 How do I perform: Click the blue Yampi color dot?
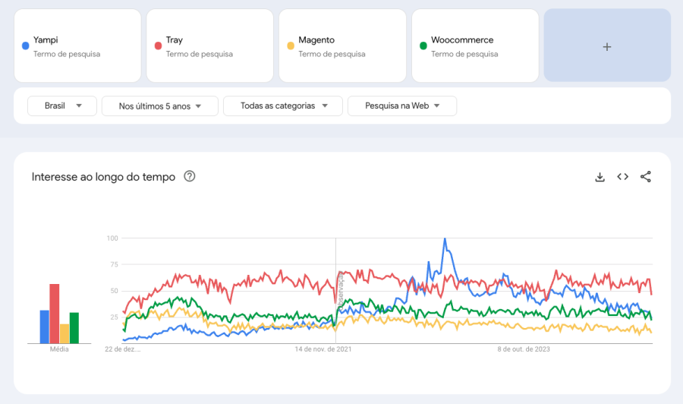coord(25,46)
